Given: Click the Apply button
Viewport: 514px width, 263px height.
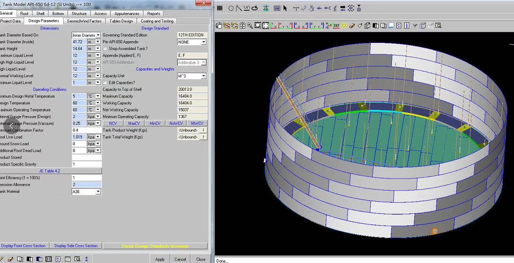Looking at the screenshot, I should pos(160,259).
